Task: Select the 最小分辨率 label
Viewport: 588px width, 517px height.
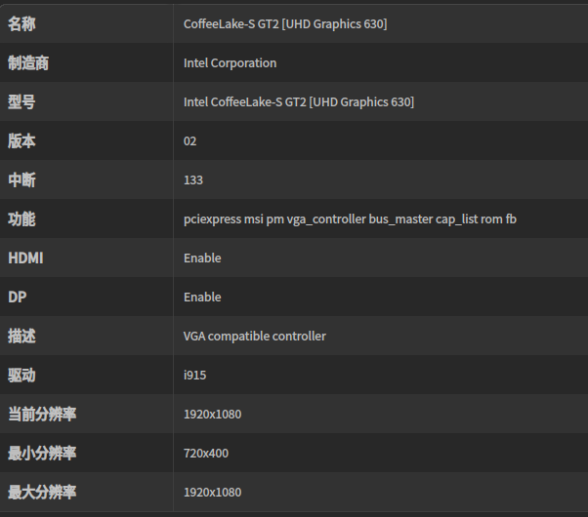Action: (42, 453)
